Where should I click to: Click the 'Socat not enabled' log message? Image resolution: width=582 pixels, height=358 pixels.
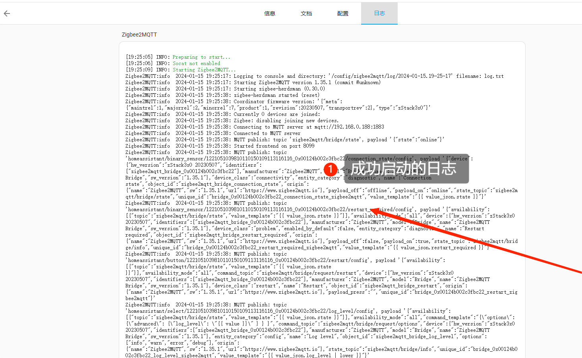[x=196, y=64]
